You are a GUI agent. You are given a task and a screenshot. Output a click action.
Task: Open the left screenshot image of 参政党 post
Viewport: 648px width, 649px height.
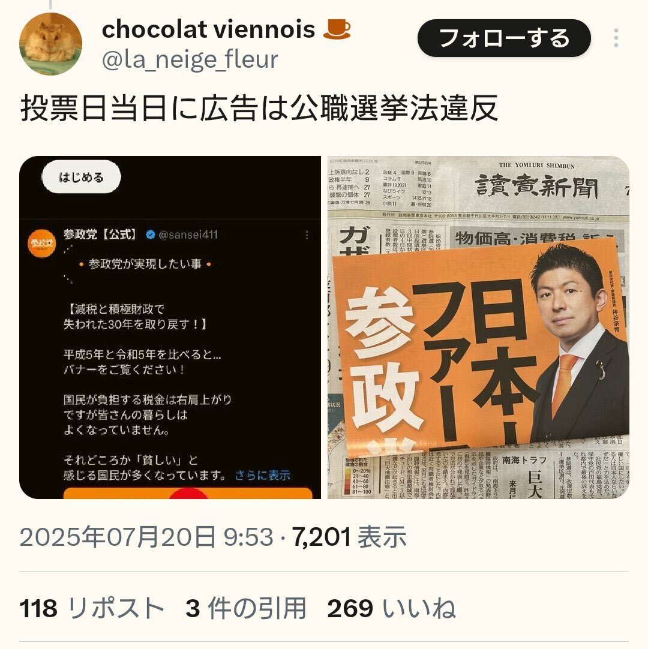(x=170, y=327)
